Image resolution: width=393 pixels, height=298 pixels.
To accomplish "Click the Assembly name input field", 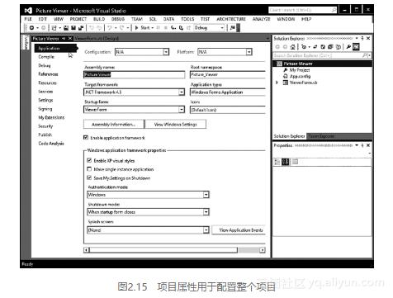I will tap(134, 74).
